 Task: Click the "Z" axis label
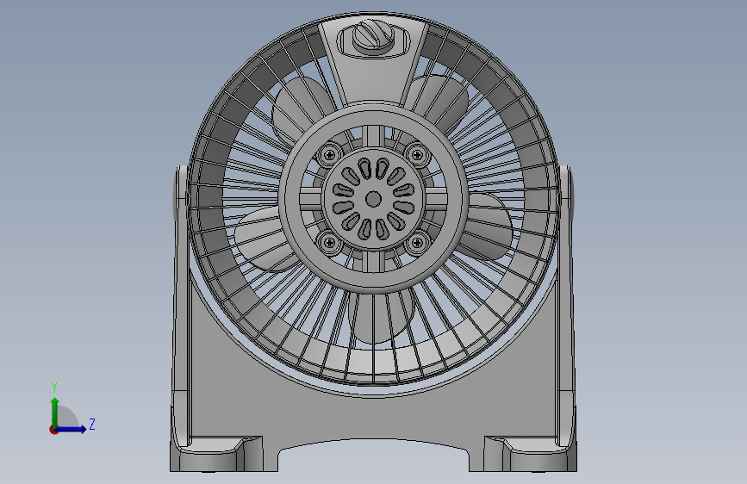pyautogui.click(x=92, y=424)
